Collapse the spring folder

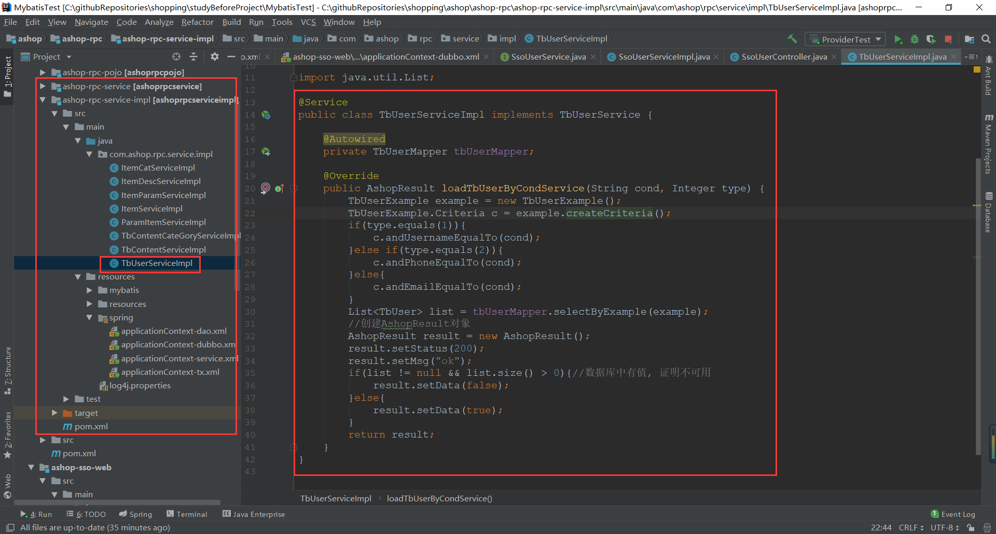pyautogui.click(x=89, y=317)
